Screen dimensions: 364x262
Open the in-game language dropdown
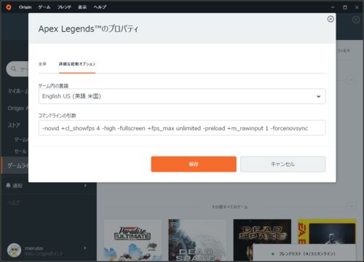[182, 96]
